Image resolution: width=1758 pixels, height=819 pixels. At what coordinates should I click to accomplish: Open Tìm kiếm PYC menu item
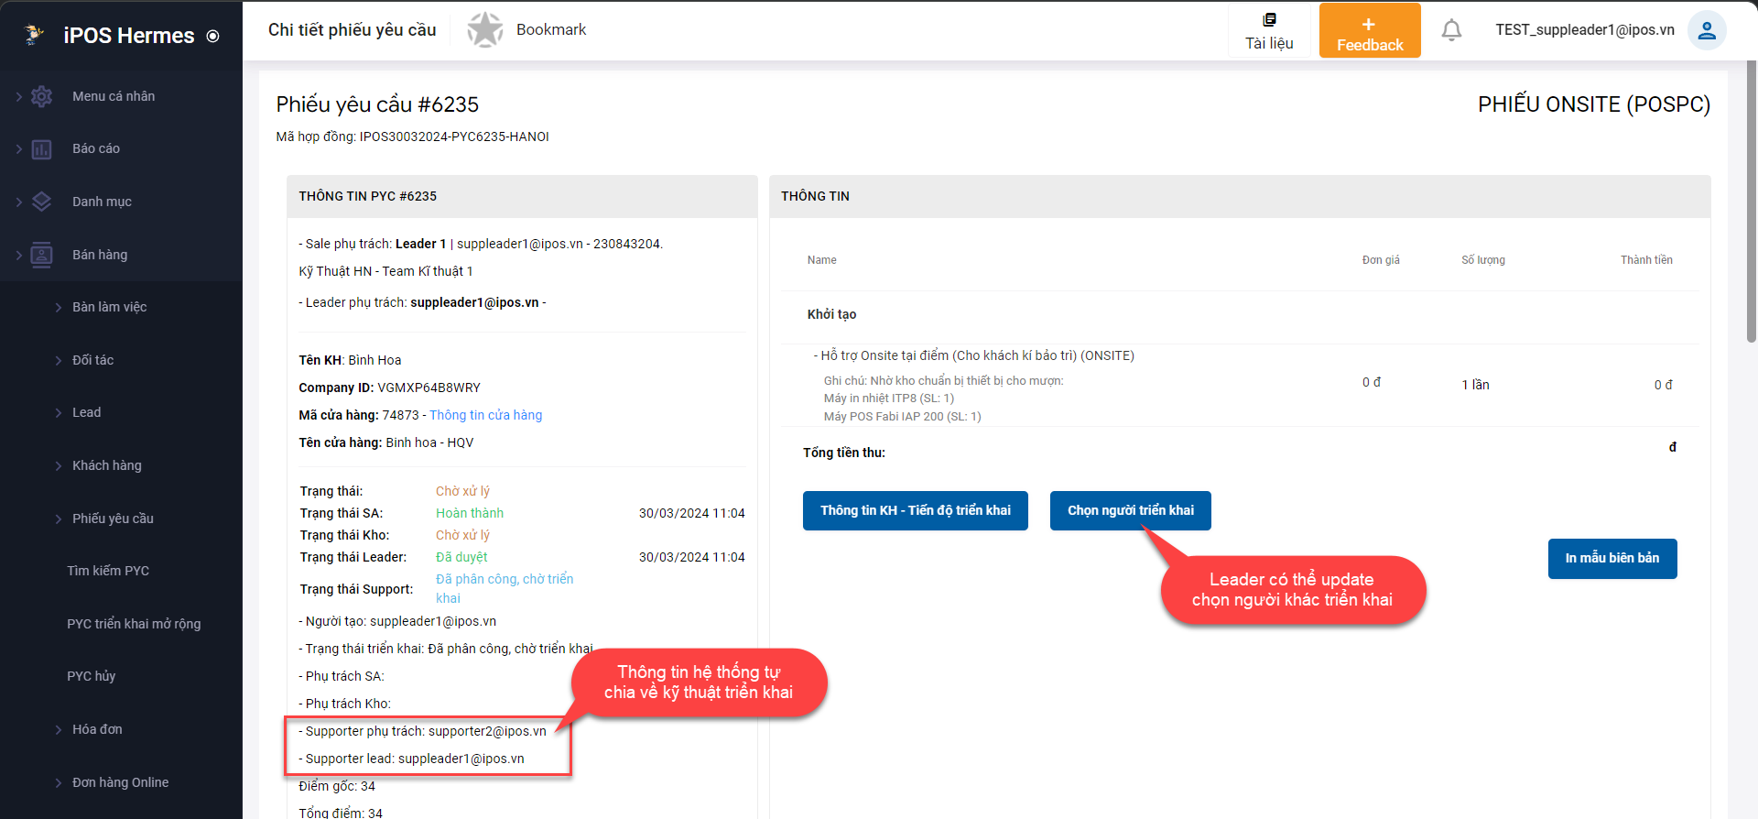[x=108, y=571]
